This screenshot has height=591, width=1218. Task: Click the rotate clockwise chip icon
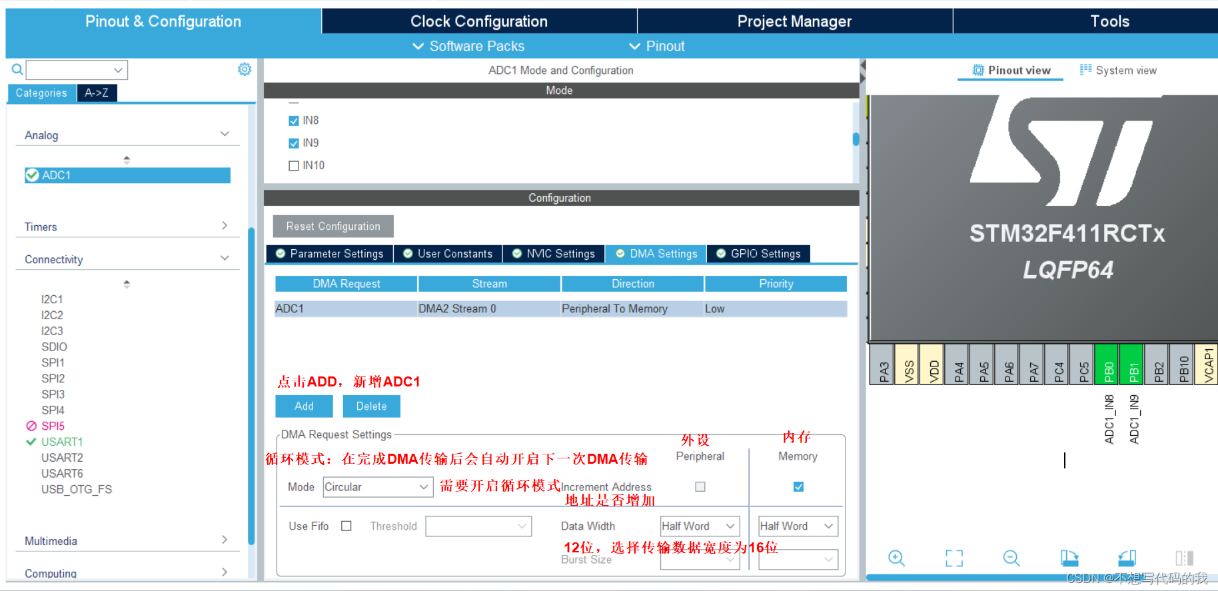pyautogui.click(x=1069, y=558)
